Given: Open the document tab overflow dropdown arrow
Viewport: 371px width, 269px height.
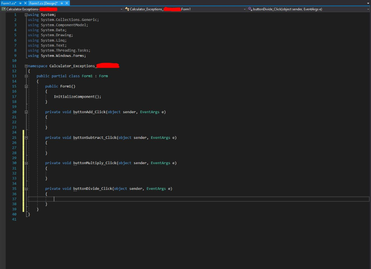Looking at the screenshot, I should pyautogui.click(x=368, y=3).
